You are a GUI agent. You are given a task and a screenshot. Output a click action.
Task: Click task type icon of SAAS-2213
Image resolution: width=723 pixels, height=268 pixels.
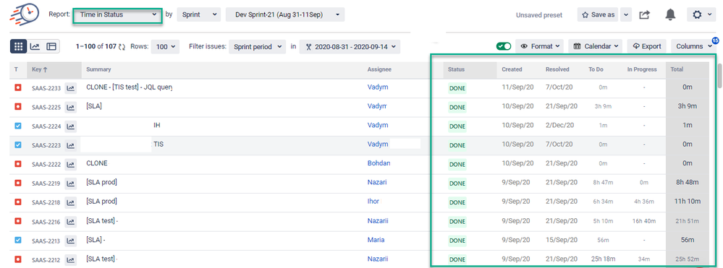(18, 241)
